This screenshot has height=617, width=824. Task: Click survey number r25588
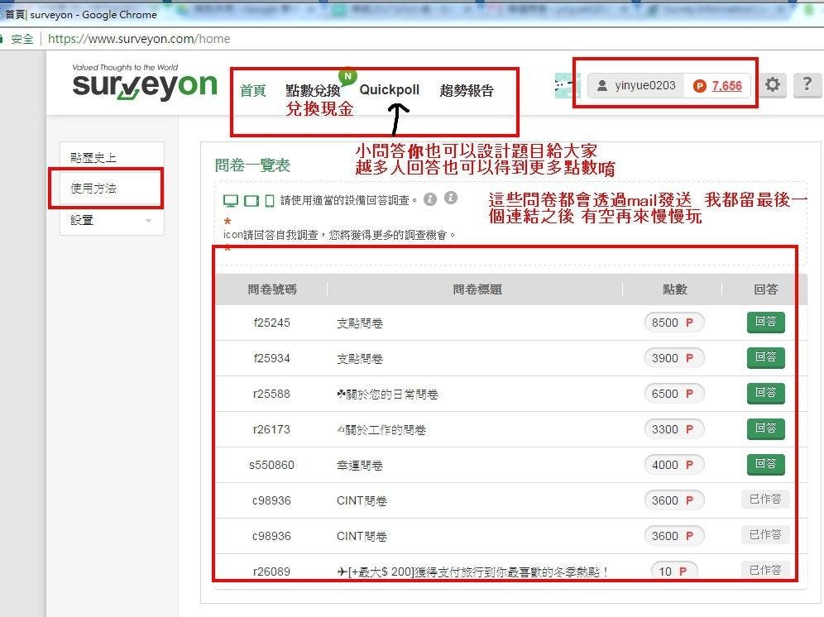click(271, 395)
